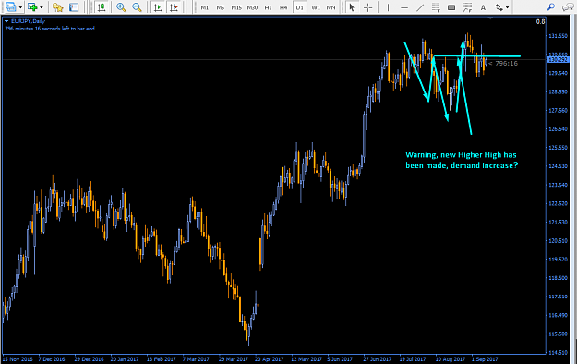Viewport: 577px width, 364px height.
Task: Click price axis label 128.550
Action: coord(558,91)
